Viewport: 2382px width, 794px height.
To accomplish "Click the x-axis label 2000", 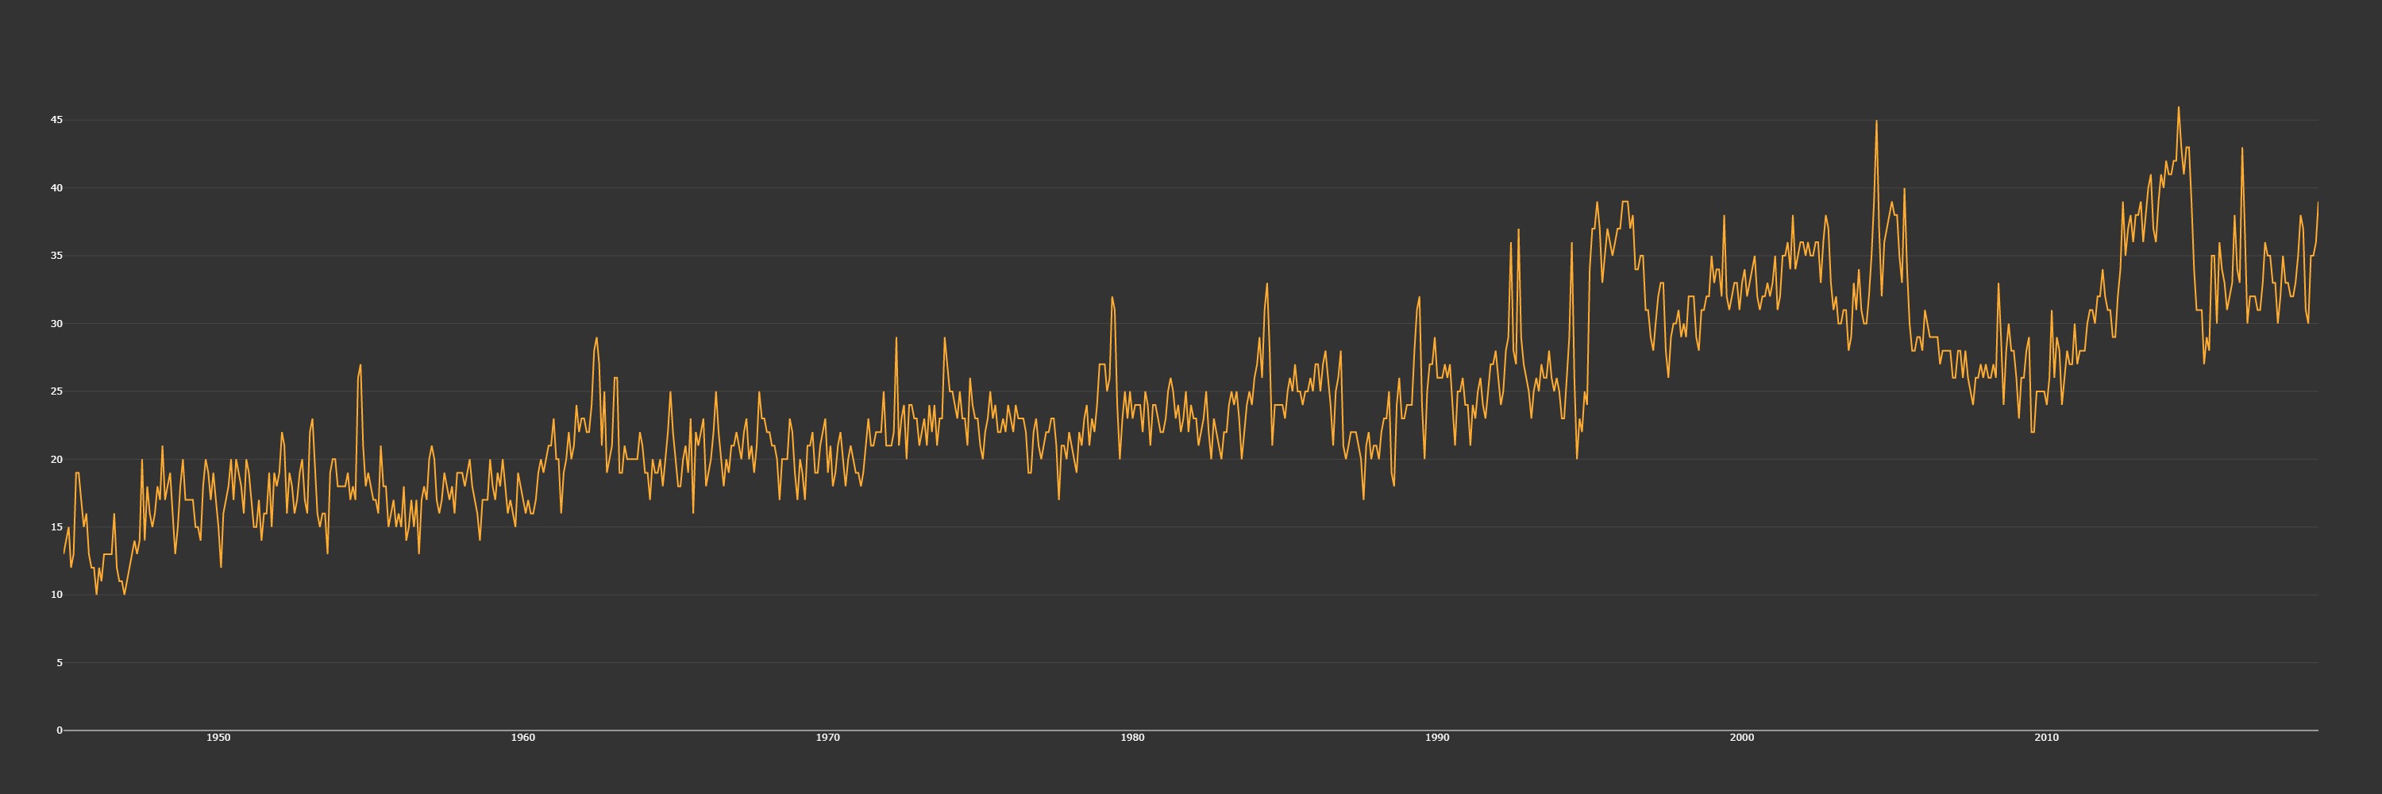I will tap(1741, 738).
